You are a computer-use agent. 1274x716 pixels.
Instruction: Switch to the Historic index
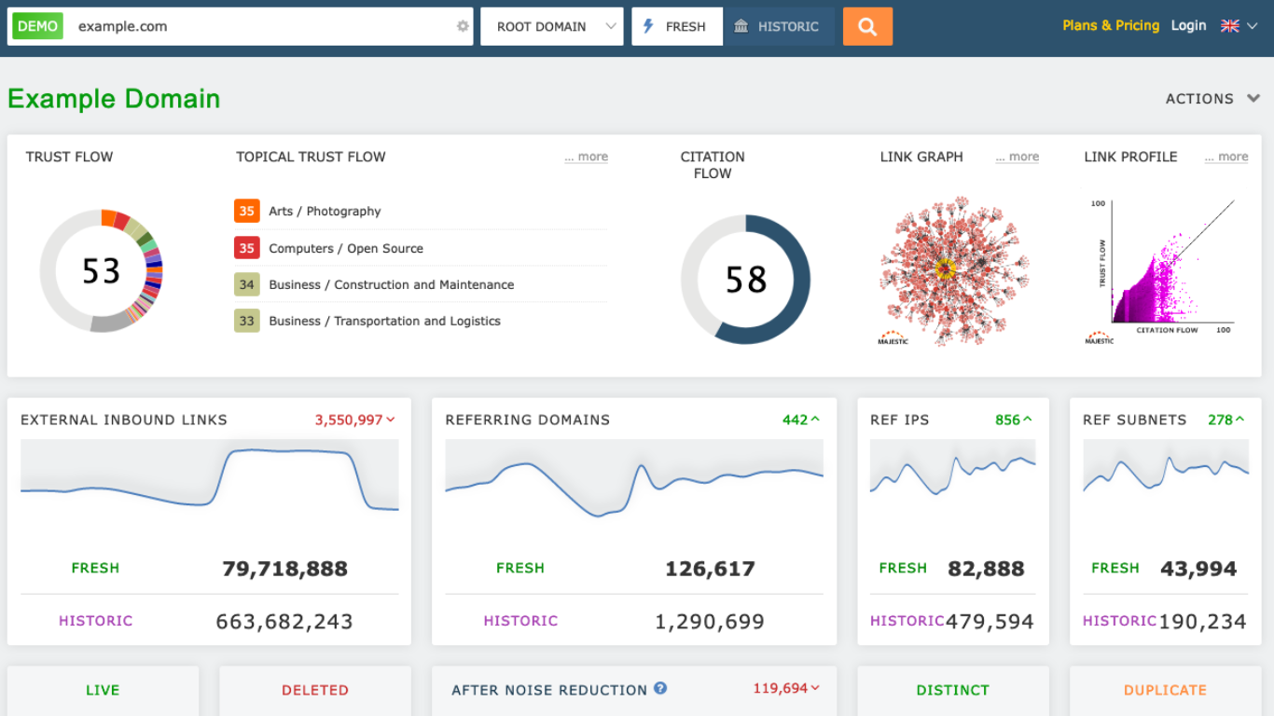tap(779, 26)
